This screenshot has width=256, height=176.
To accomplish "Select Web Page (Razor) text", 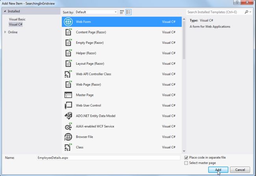I will coord(89,84).
